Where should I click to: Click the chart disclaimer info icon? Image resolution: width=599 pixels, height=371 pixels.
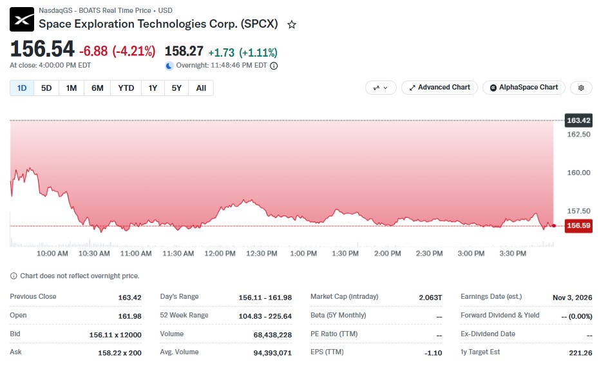pyautogui.click(x=14, y=276)
